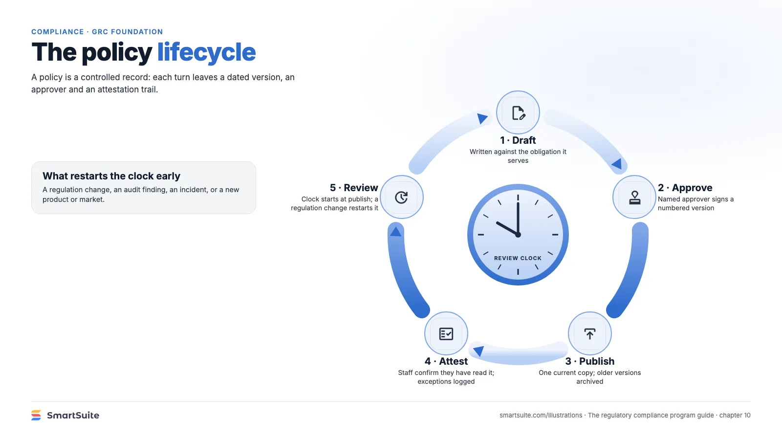Click 'One current copy; older versions archived' text

(x=590, y=377)
